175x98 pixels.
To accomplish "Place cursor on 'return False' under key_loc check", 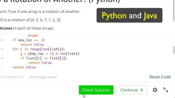I will pyautogui.click(x=32, y=45).
